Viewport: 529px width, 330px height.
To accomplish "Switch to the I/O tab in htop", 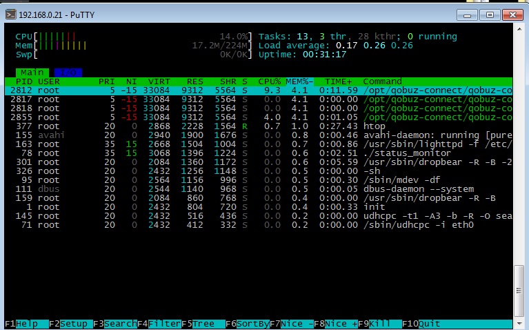I will tap(66, 72).
